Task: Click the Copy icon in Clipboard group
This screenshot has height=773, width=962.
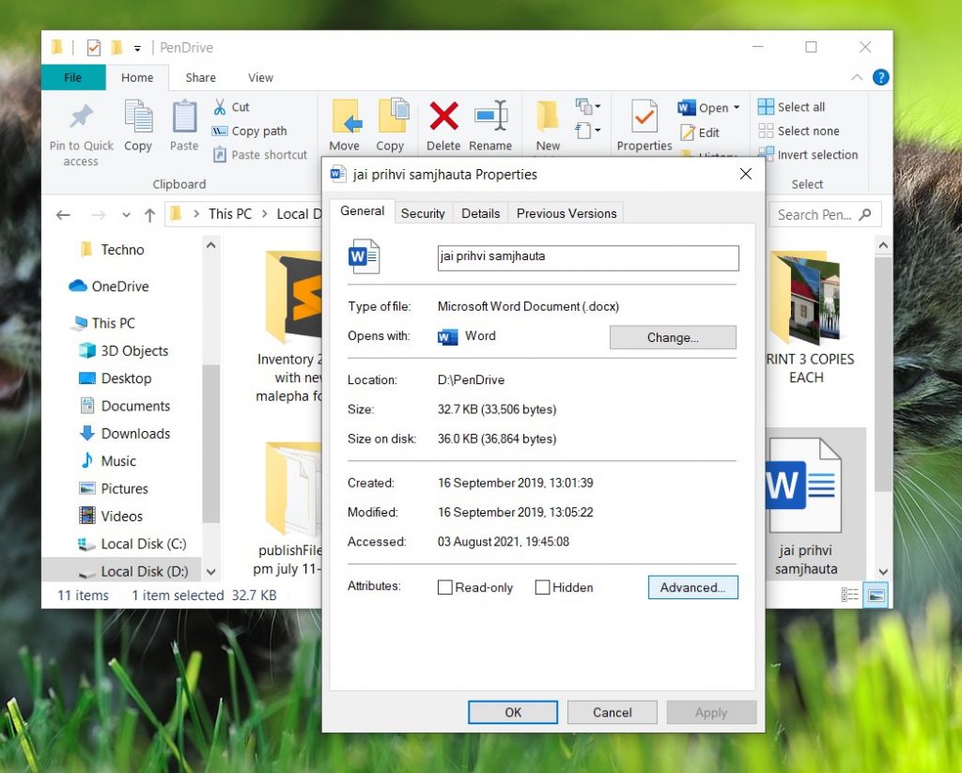Action: pos(138,116)
